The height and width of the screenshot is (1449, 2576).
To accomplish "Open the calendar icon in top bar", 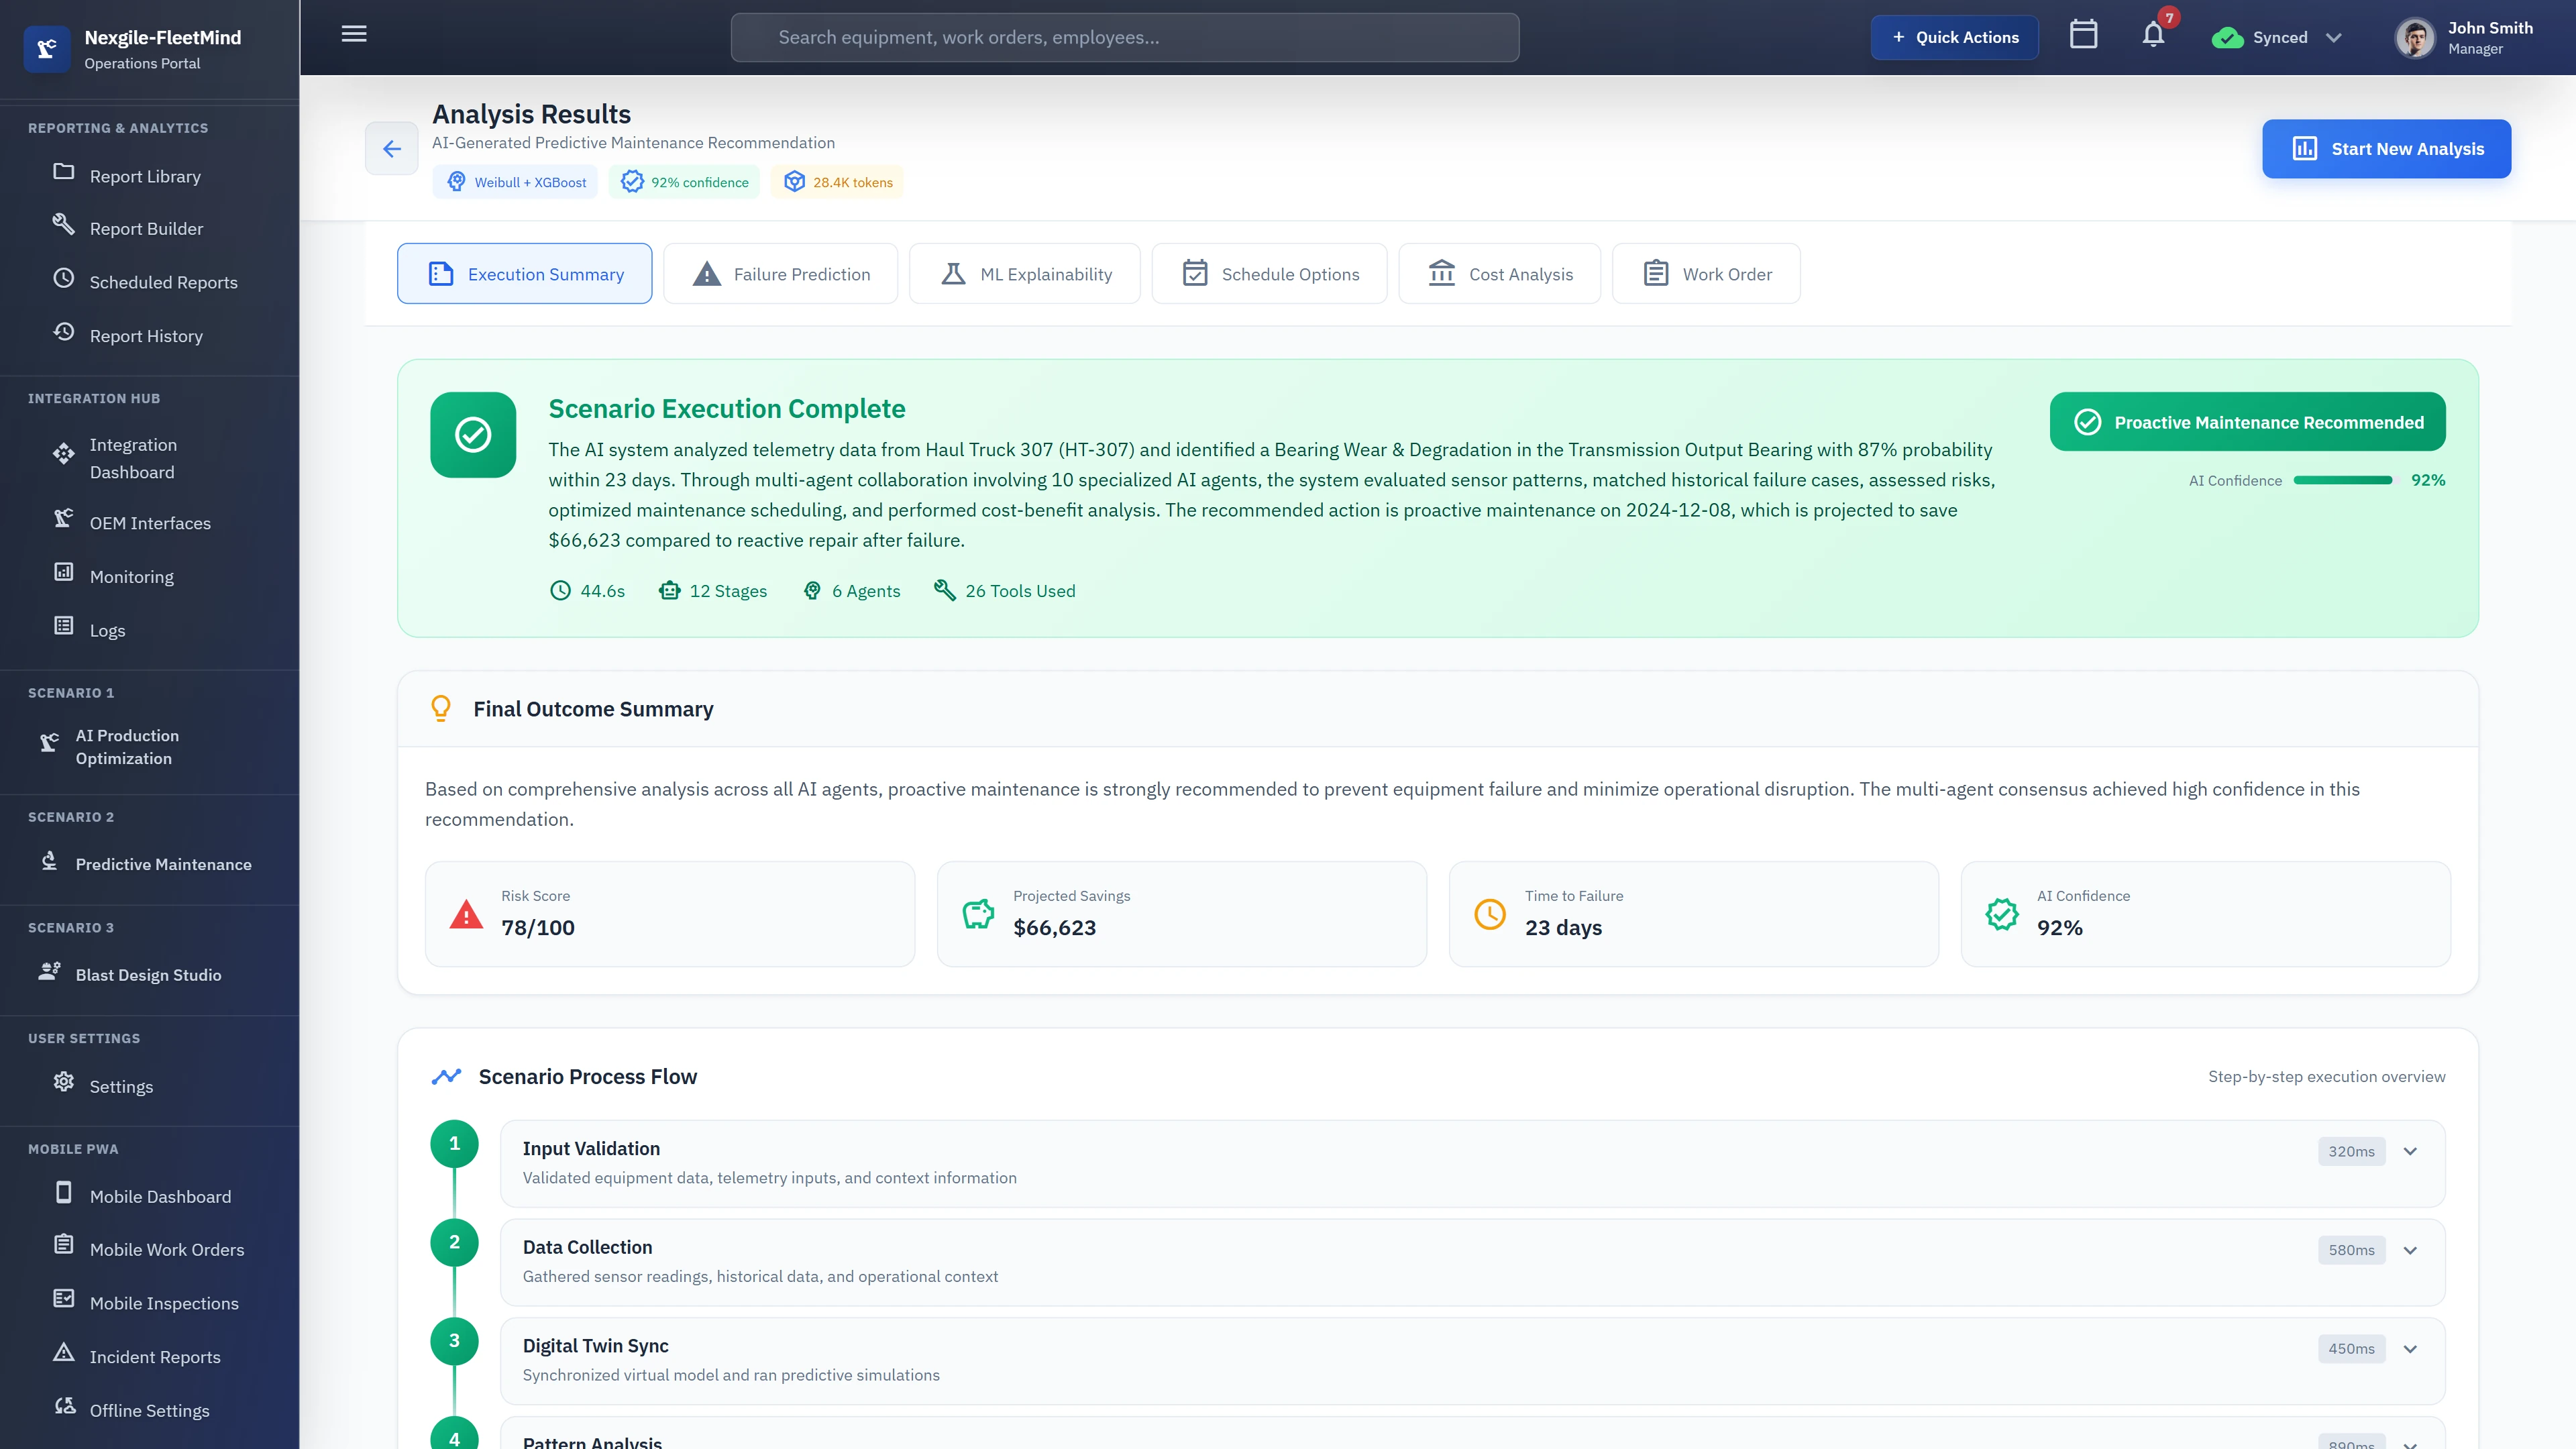I will coord(2084,36).
